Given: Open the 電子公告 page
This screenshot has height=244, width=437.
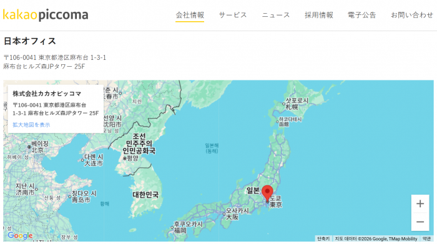Looking at the screenshot, I should pyautogui.click(x=361, y=15).
